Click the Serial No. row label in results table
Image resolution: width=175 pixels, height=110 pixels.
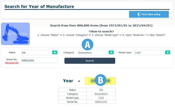[x=73, y=102]
